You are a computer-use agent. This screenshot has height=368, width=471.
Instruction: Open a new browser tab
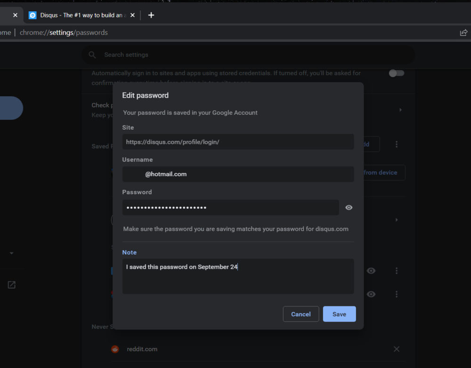[x=151, y=15]
